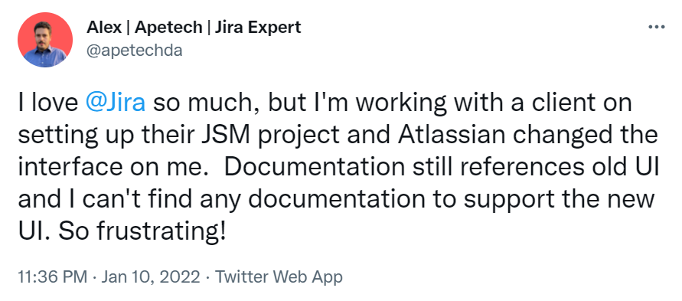Open profile via the display name heading
This screenshot has height=301, width=682.
194,28
